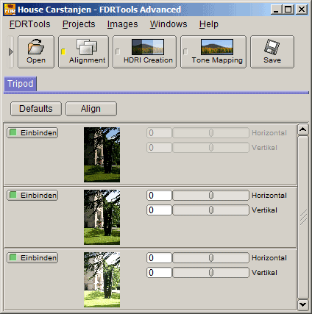The width and height of the screenshot is (312, 314).
Task: Click the Open folder icon
Action: click(x=36, y=46)
